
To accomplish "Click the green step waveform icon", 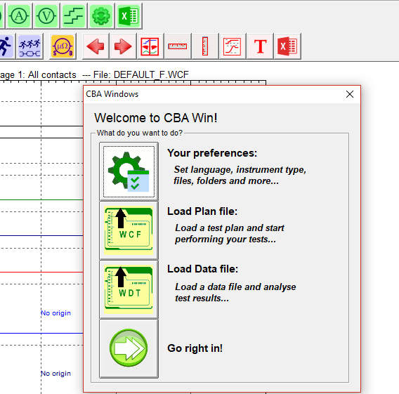I will pyautogui.click(x=74, y=15).
